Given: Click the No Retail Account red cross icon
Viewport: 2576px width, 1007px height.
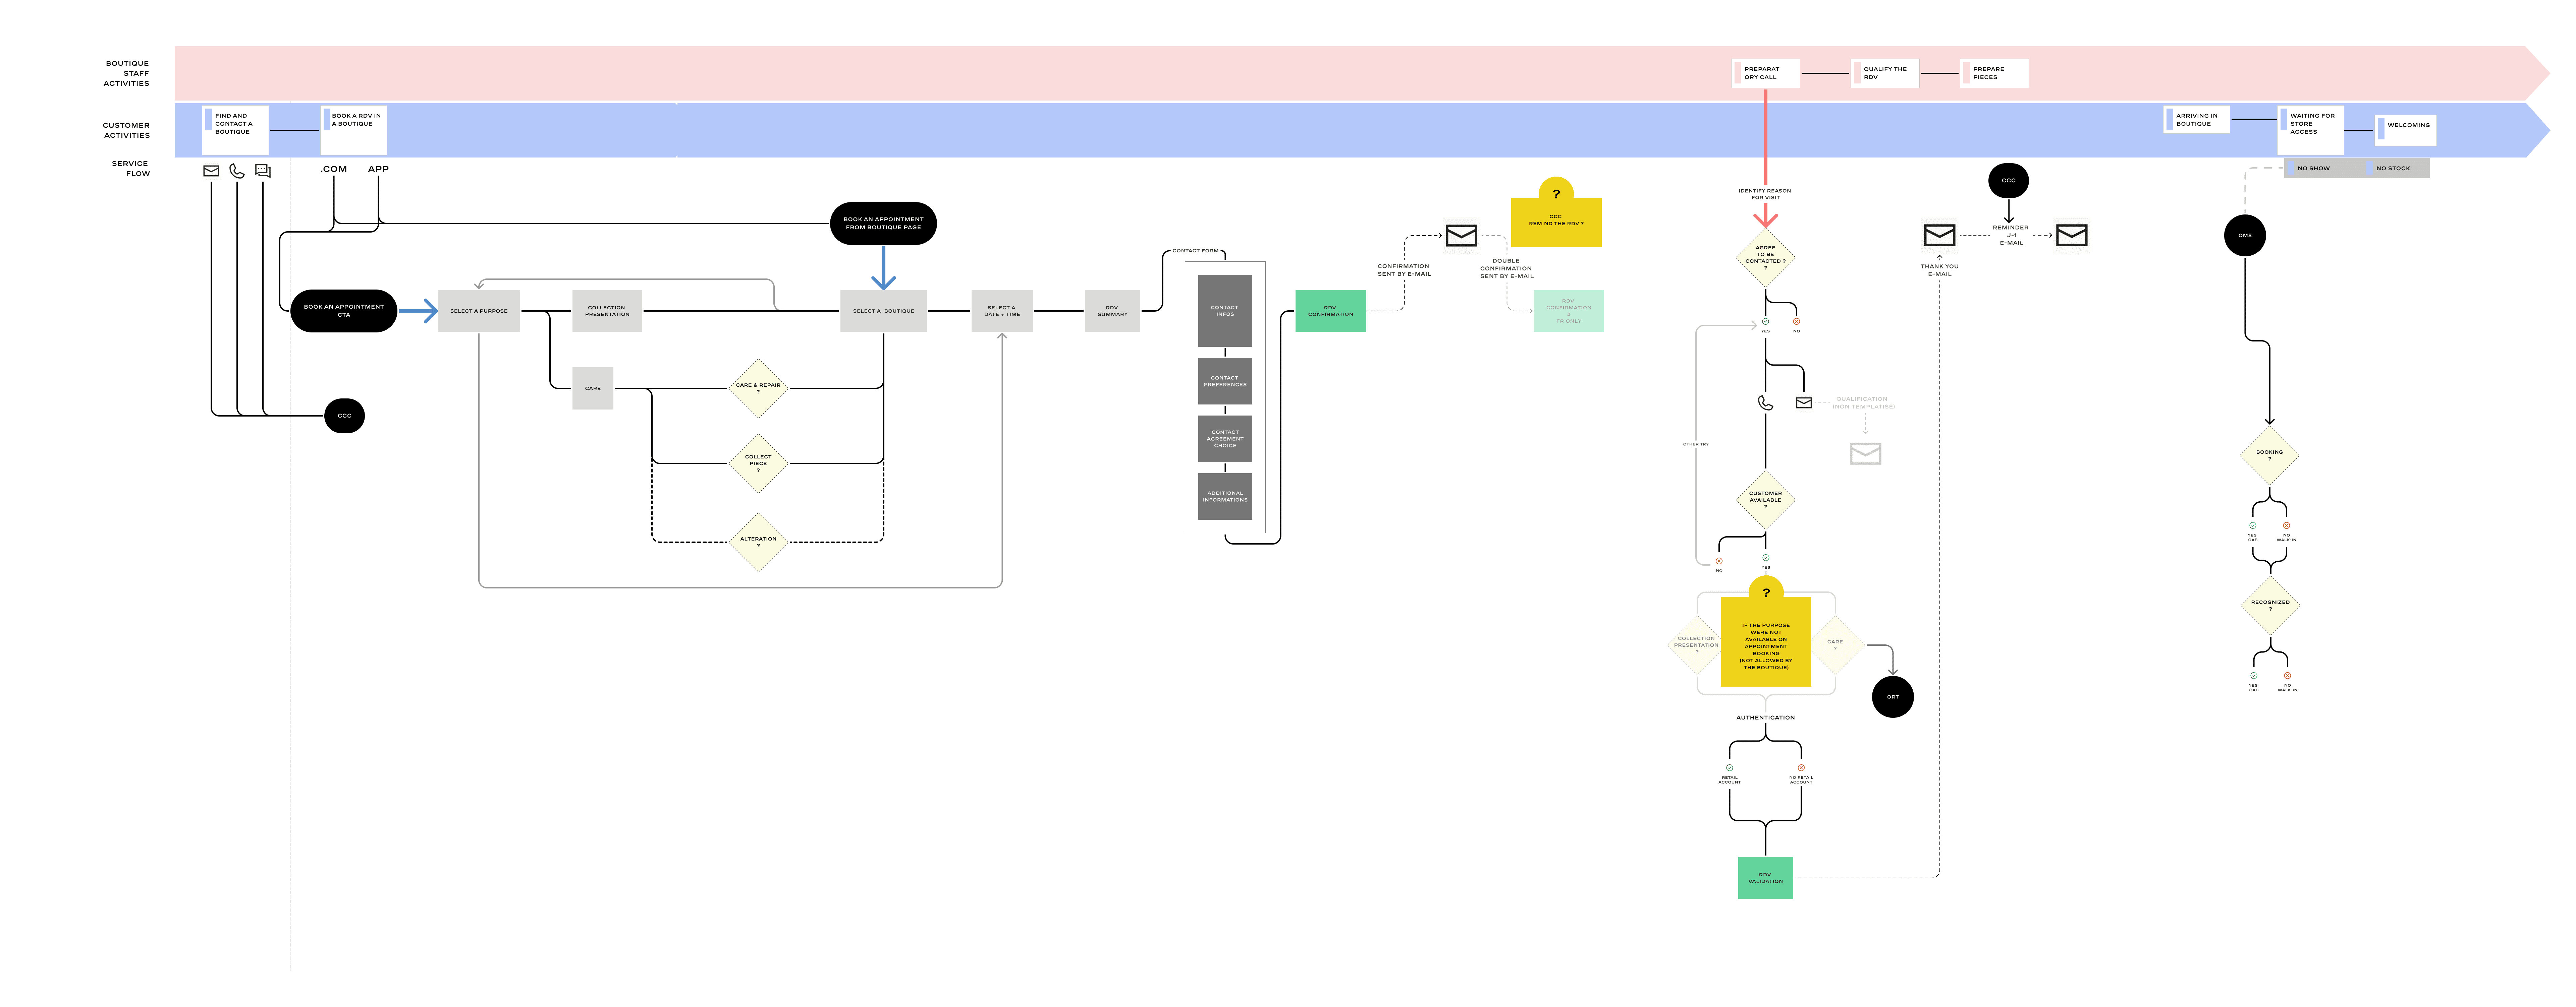Looking at the screenshot, I should tap(1801, 768).
